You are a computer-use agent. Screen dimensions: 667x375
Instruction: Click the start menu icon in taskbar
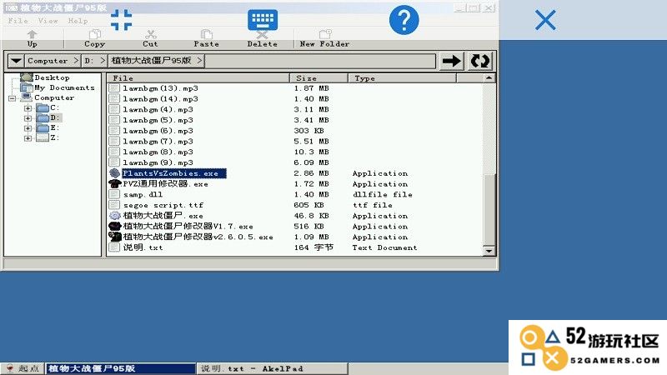(x=9, y=368)
